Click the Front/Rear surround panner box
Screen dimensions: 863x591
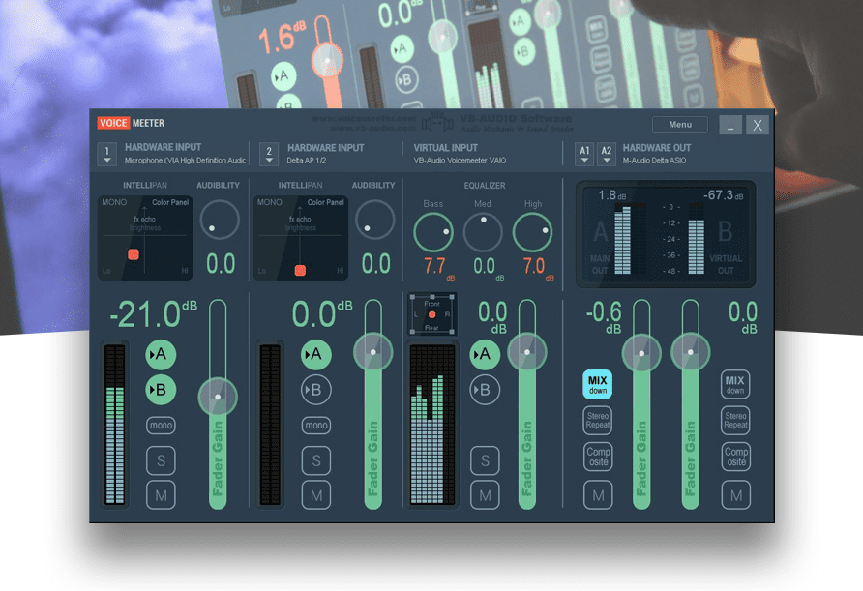pos(431,314)
